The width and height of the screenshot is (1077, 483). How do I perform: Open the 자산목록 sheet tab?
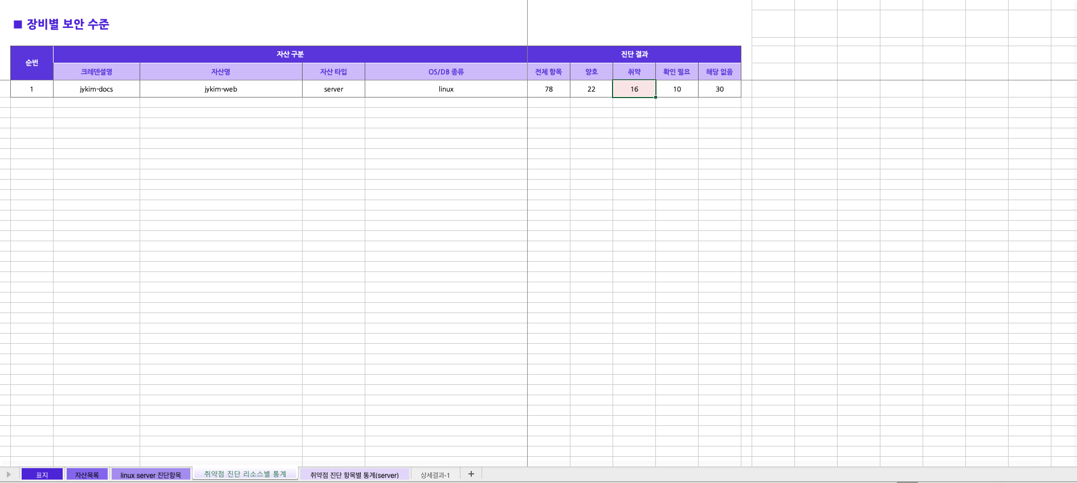[87, 474]
